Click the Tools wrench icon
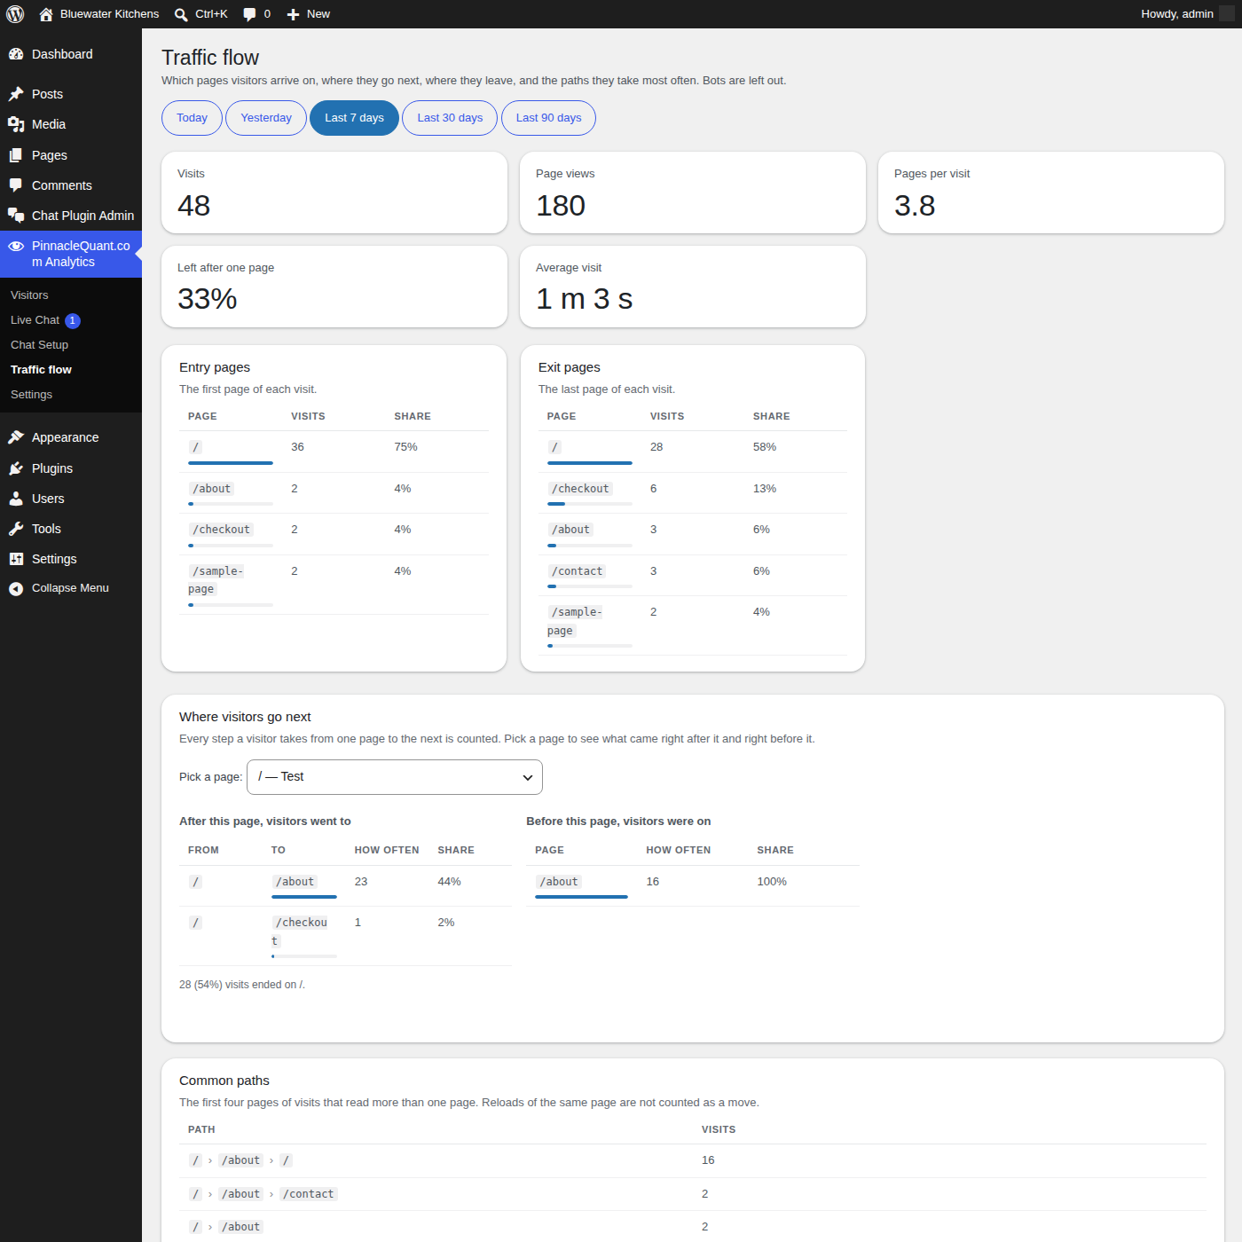Viewport: 1242px width, 1242px height. click(16, 529)
